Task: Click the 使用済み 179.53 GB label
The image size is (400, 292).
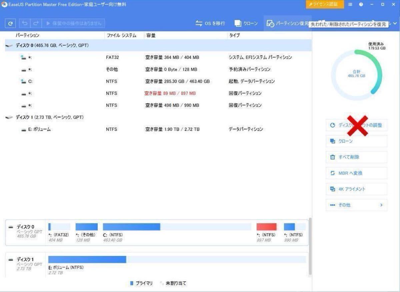Action: [377, 46]
